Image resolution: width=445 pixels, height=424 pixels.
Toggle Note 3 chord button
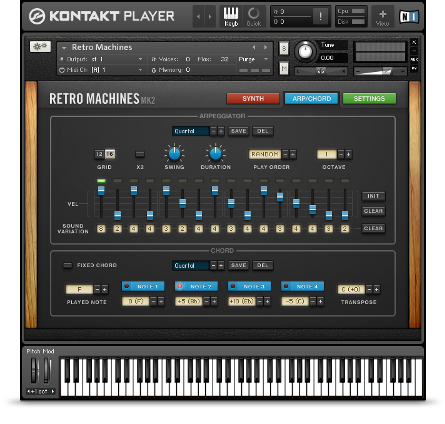[249, 286]
